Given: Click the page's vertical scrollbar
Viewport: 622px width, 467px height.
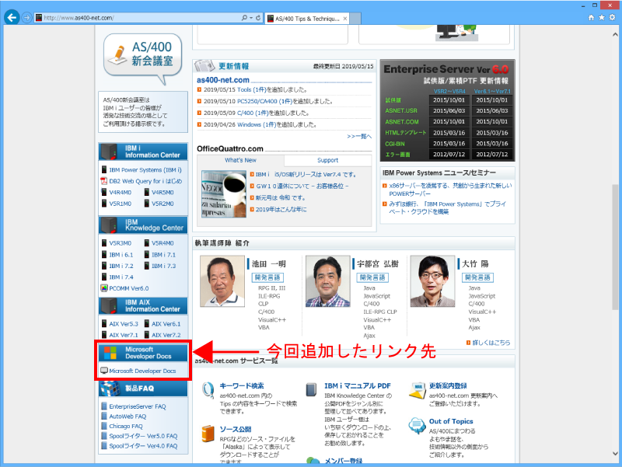Looking at the screenshot, I should (617, 233).
